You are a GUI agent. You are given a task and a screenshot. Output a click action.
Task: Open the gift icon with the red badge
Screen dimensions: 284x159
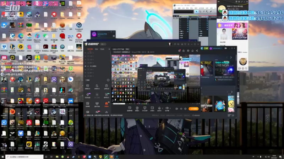[179, 51]
